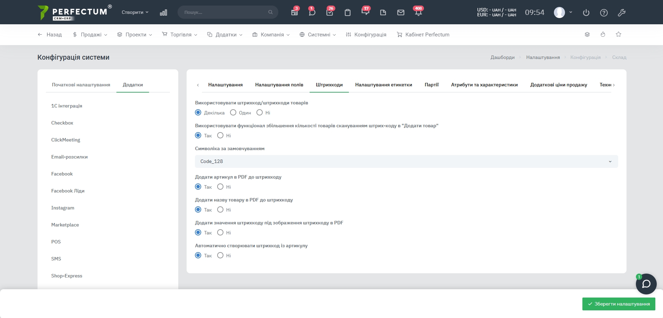The height and width of the screenshot is (318, 663).
Task: Open the Marketplace addon settings link
Action: coord(65,225)
